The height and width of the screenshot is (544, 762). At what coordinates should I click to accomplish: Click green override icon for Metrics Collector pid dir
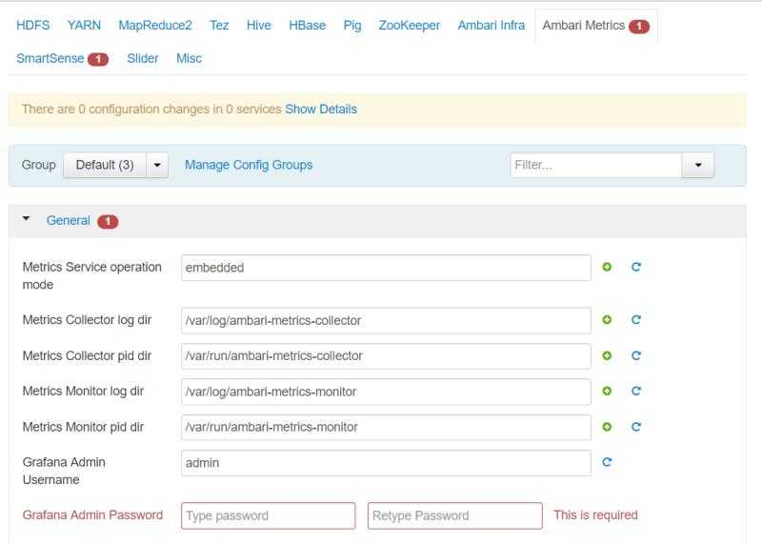point(607,355)
